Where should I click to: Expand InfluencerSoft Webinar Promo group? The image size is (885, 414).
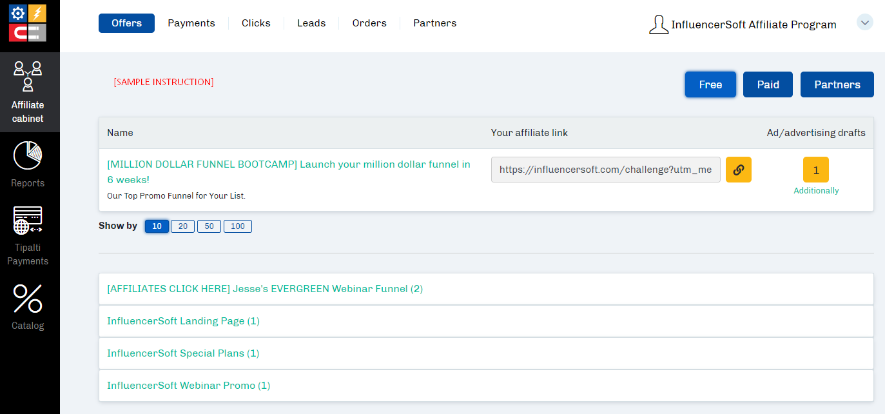coord(486,386)
